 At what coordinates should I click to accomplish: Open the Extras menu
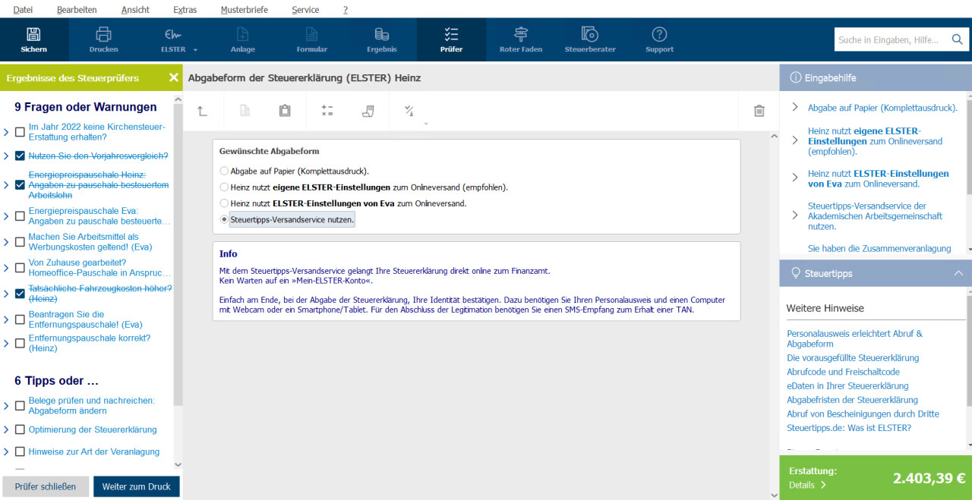pos(185,10)
